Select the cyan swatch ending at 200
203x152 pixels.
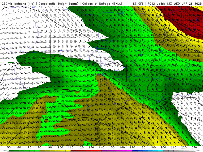pyautogui.click(x=161, y=151)
